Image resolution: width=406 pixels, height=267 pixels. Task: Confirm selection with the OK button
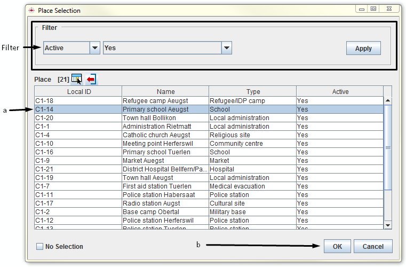337,246
